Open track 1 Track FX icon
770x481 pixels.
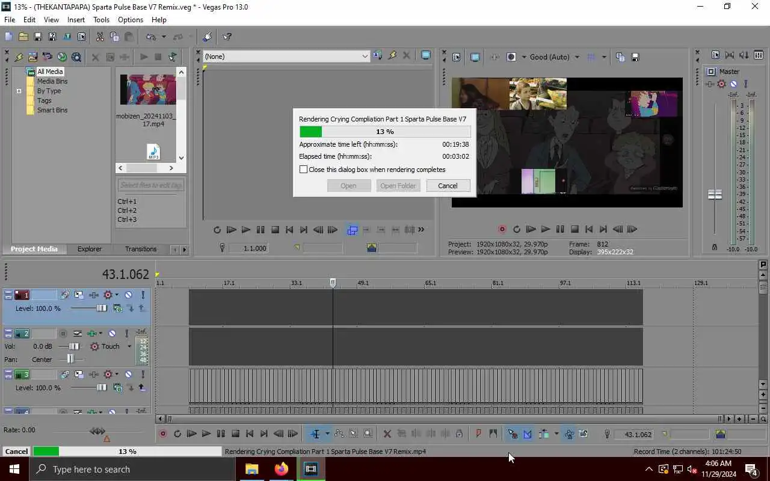94,295
